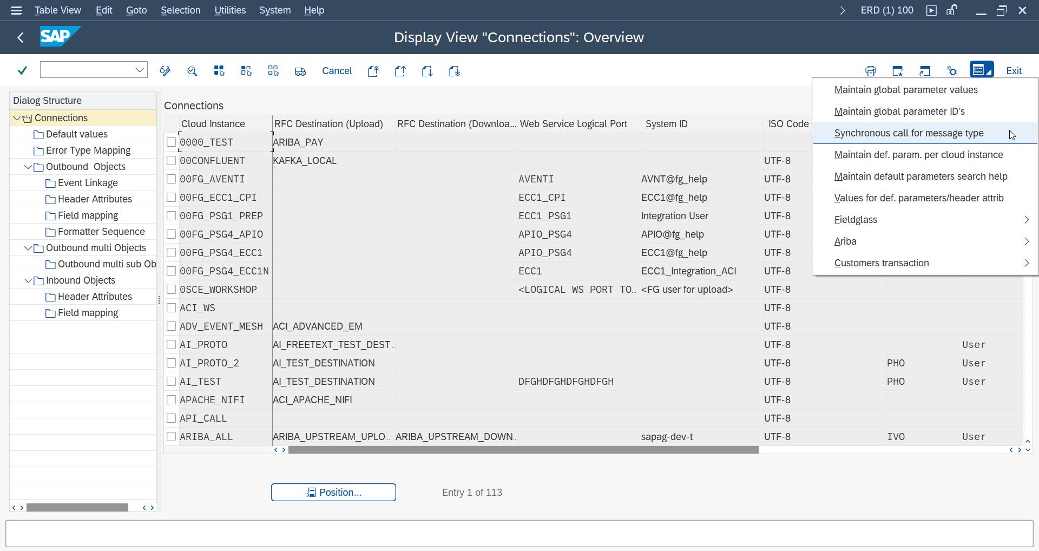
Task: Click the arrow icon left of ERD (1) 100
Action: point(842,10)
